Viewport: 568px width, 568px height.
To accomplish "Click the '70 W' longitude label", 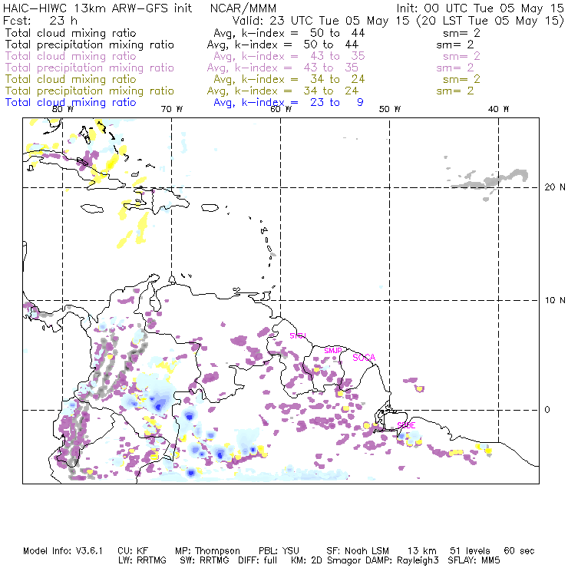I will pos(172,109).
